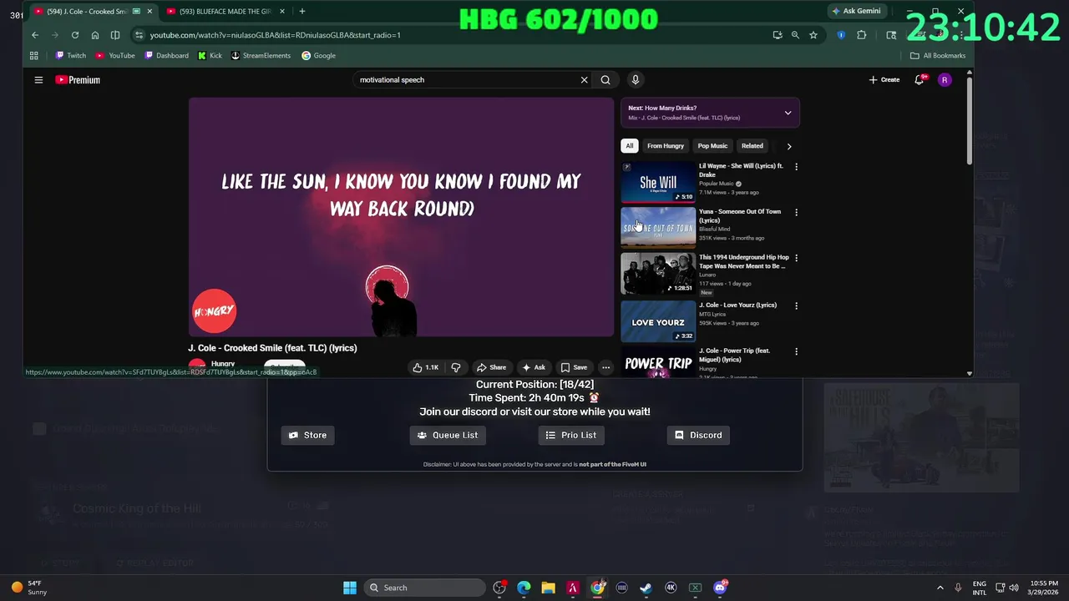Click the YouTube page vertical scrollbar
The height and width of the screenshot is (601, 1069).
969,121
